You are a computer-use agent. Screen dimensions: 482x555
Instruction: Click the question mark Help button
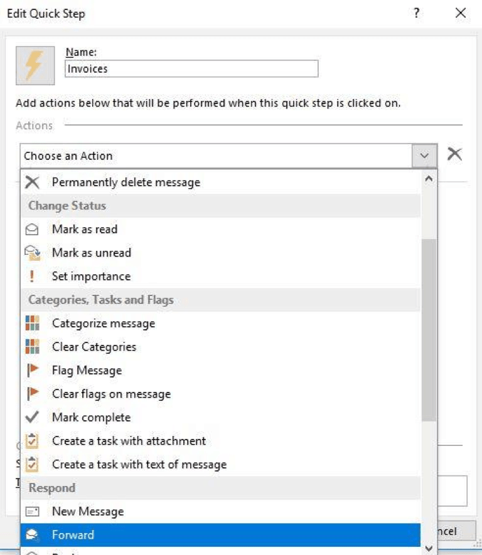tap(417, 13)
